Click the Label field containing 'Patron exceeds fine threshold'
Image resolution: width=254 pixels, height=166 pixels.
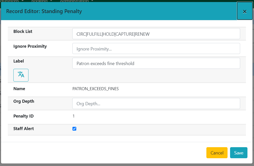pos(156,63)
